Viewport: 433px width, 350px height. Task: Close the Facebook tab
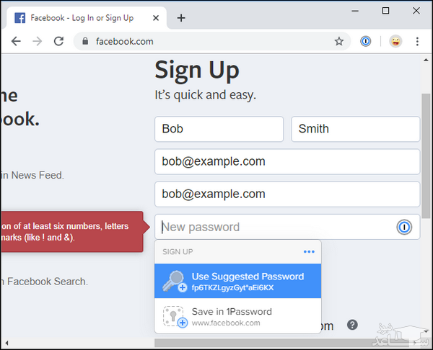[154, 18]
